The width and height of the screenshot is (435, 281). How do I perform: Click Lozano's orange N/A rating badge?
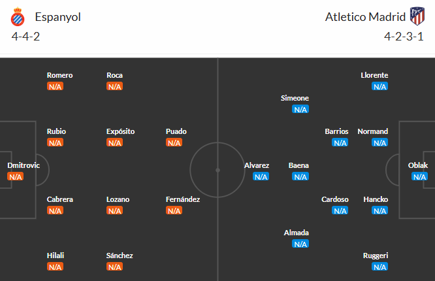point(115,210)
